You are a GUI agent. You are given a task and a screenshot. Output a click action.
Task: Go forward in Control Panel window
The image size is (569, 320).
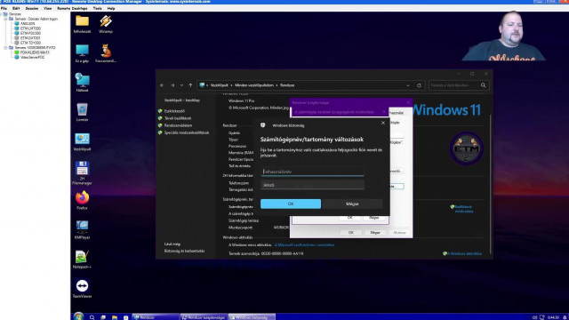pyautogui.click(x=172, y=85)
